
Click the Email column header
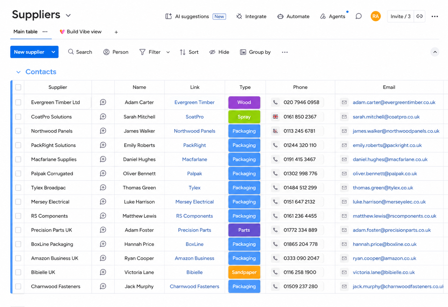pos(389,87)
